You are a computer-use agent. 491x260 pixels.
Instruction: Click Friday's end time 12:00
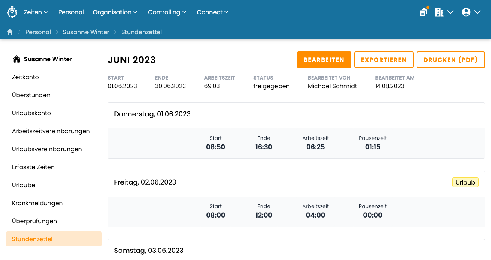[264, 215]
